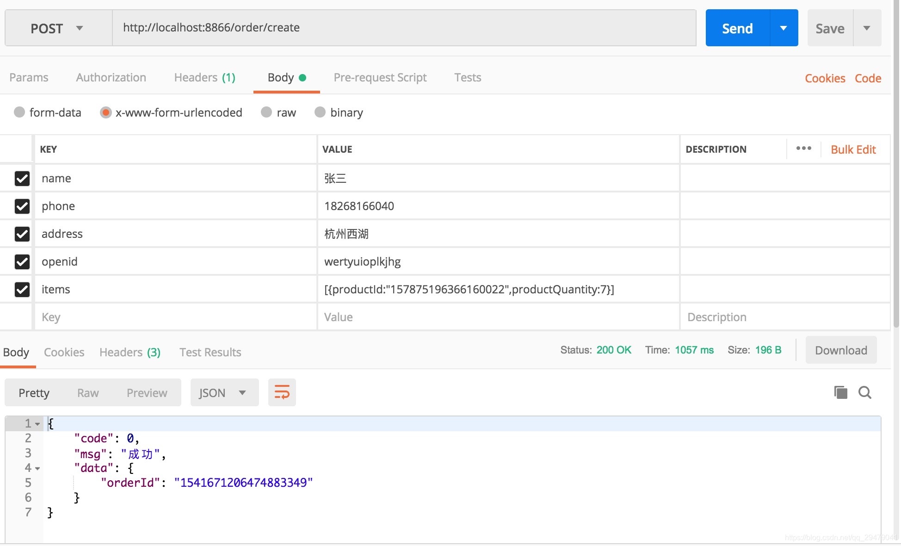
Task: Open search in response with the magnifier icon
Action: pos(864,392)
